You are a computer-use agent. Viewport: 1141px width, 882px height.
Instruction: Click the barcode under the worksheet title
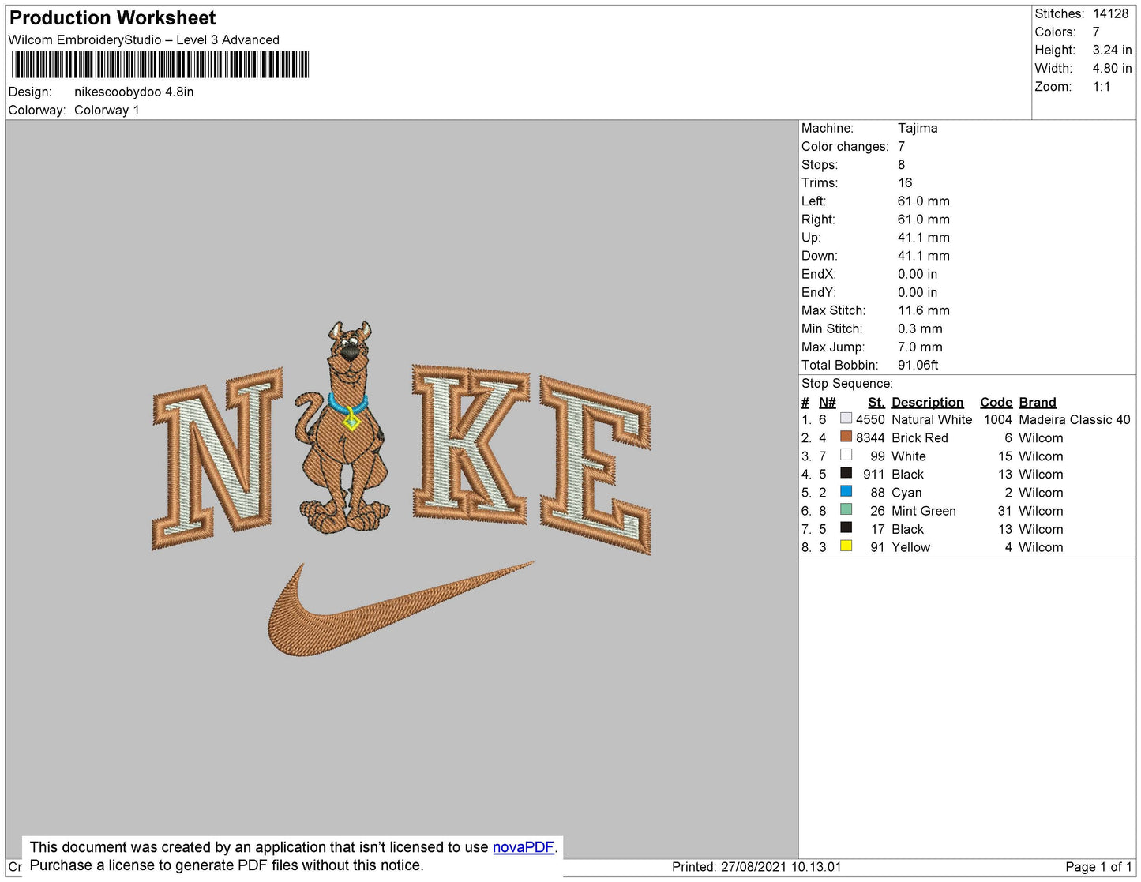[160, 65]
